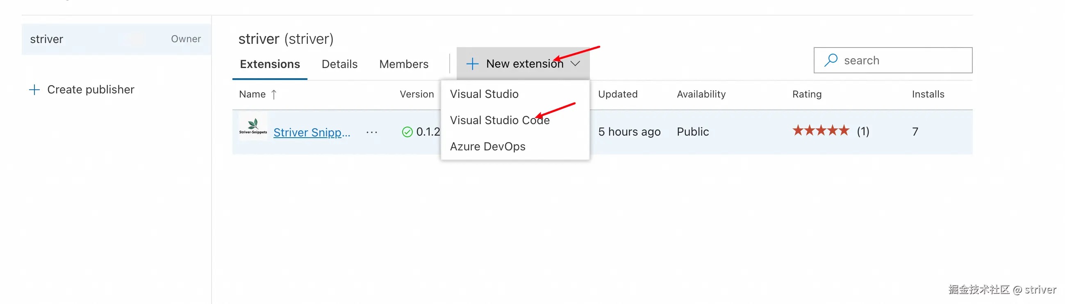Switch to the Members tab
This screenshot has width=1065, height=304.
(x=403, y=64)
